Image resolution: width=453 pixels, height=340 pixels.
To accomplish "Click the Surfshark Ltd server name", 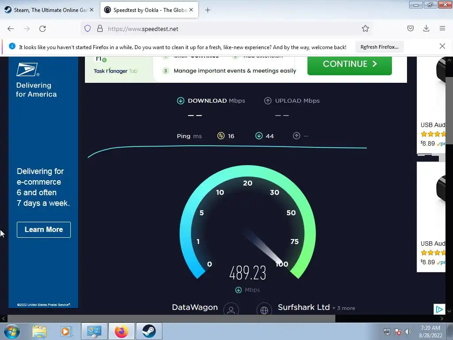I will coord(303,307).
